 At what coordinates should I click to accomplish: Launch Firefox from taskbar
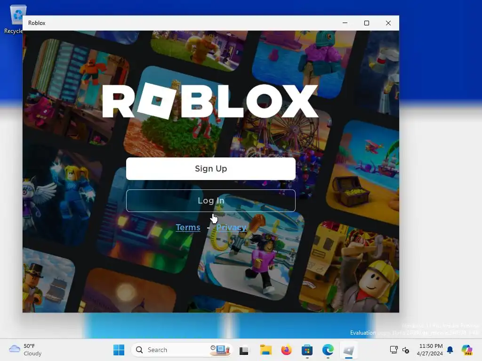[286, 350]
